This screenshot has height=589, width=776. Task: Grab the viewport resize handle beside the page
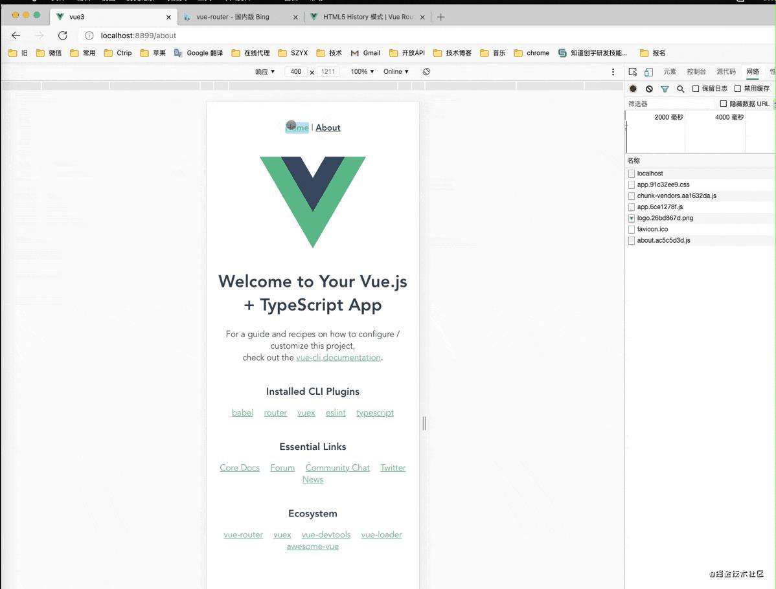coord(424,423)
